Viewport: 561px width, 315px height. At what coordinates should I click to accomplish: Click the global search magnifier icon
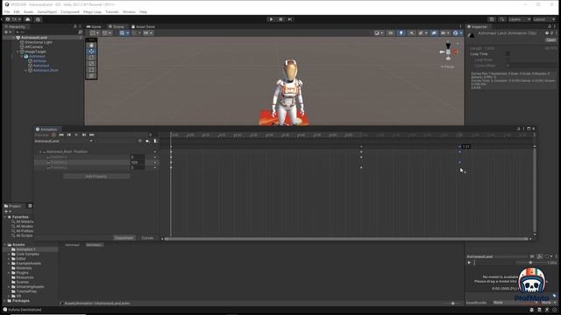(502, 19)
